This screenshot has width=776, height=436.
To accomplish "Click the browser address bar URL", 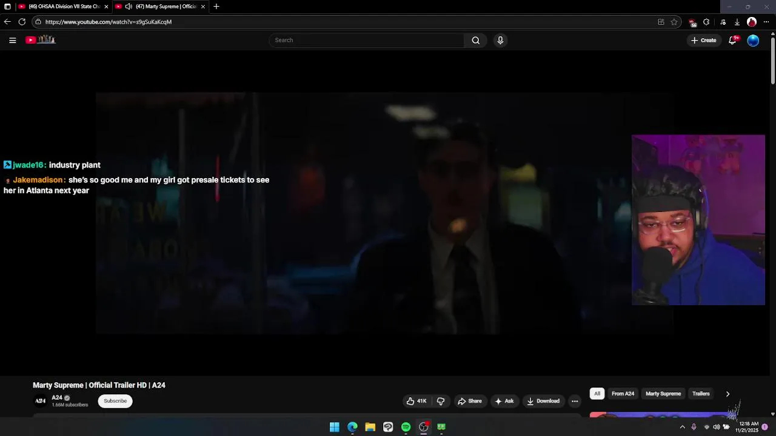I will [109, 22].
